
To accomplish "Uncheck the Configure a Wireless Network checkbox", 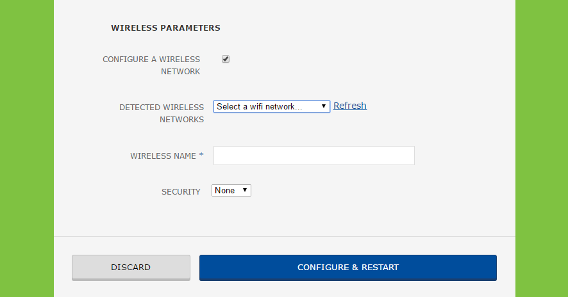I will coord(226,60).
